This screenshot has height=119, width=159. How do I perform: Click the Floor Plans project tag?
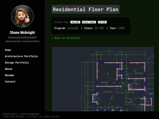89,22
